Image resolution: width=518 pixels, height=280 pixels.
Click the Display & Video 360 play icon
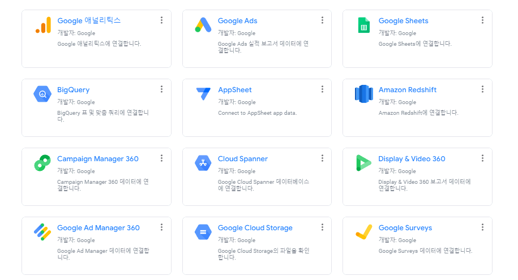[x=363, y=163]
